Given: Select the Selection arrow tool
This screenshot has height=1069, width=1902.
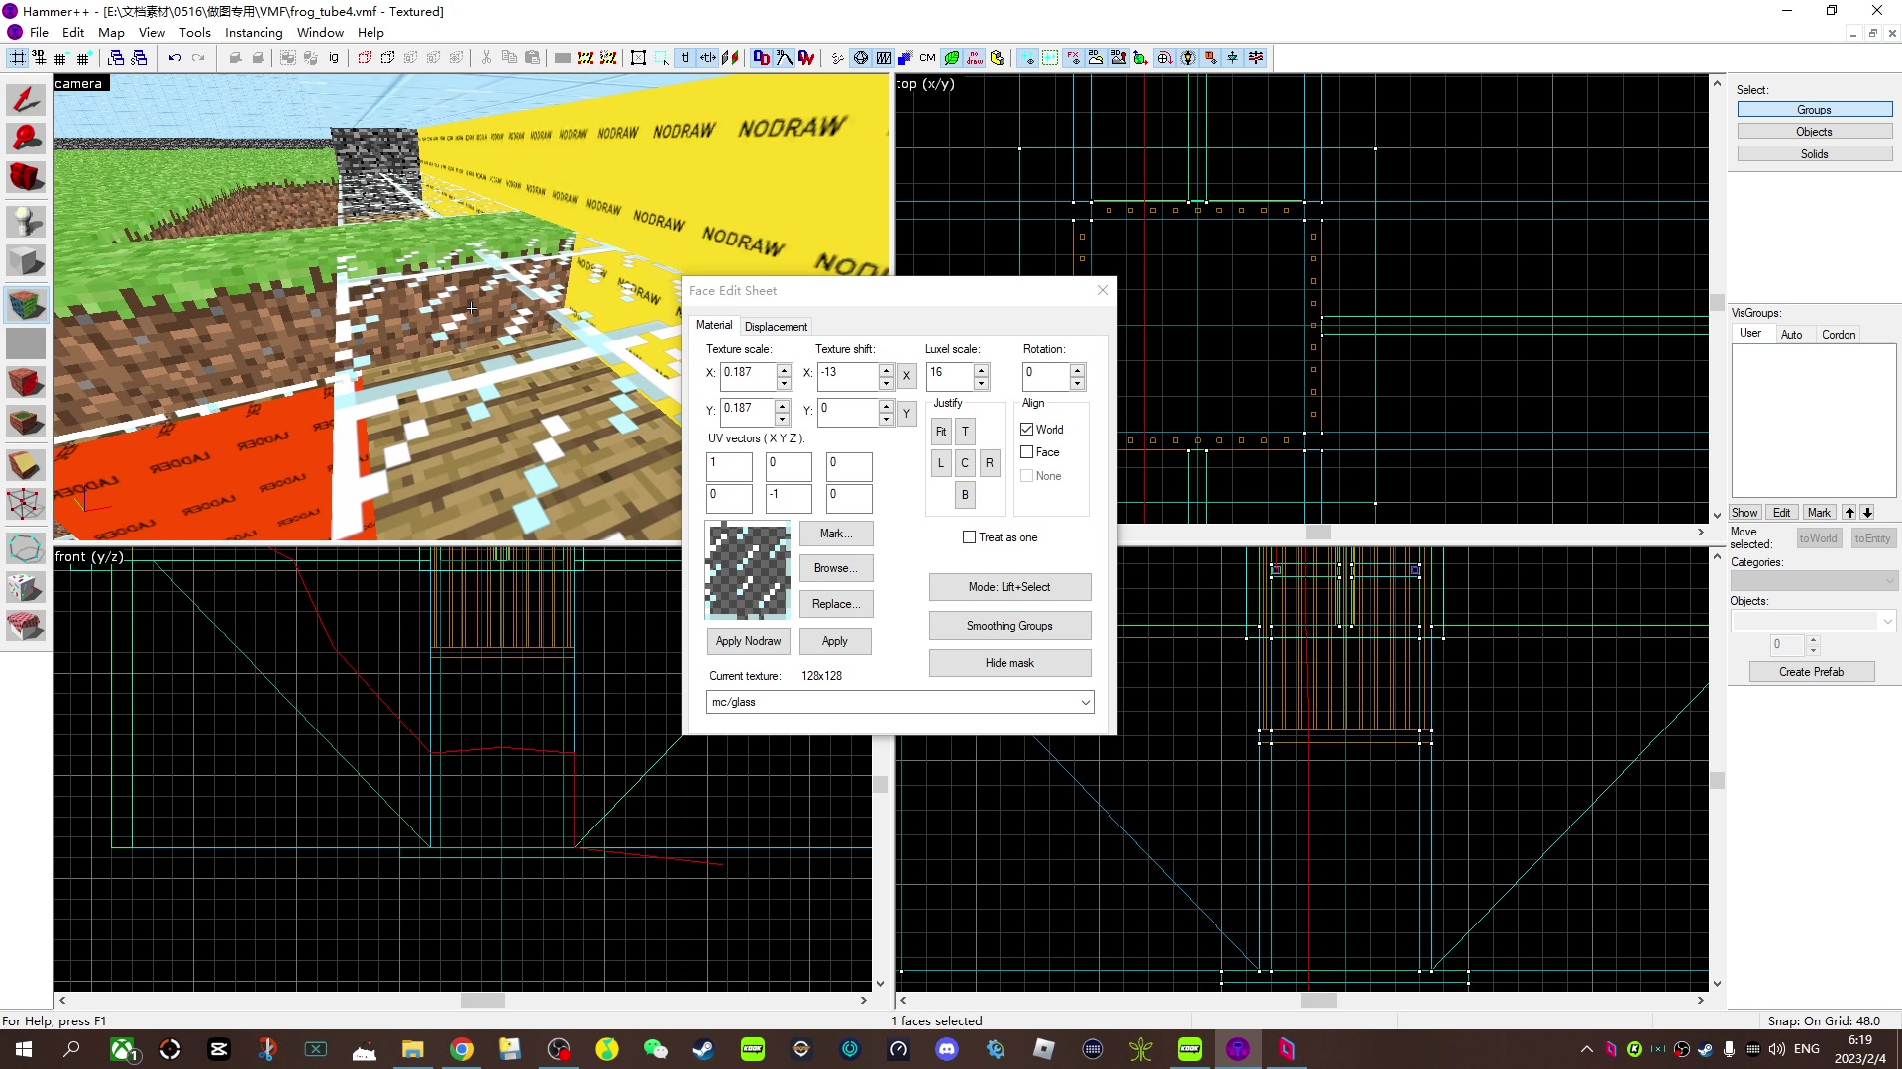Looking at the screenshot, I should point(26,99).
